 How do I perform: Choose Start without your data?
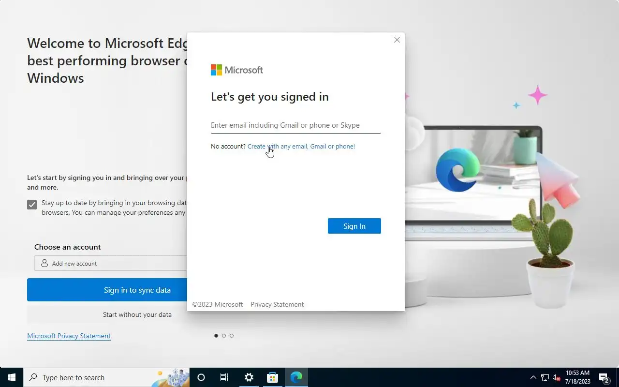(x=107, y=314)
